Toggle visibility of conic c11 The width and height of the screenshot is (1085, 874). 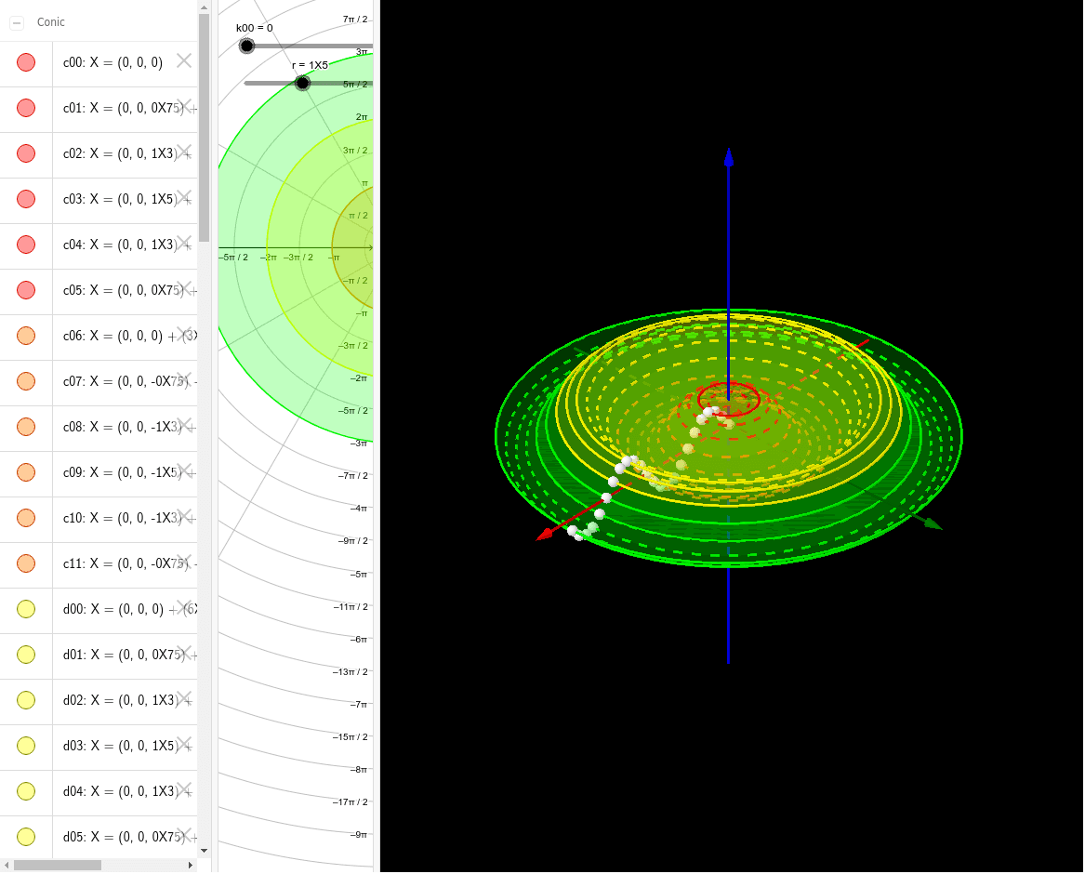(26, 563)
